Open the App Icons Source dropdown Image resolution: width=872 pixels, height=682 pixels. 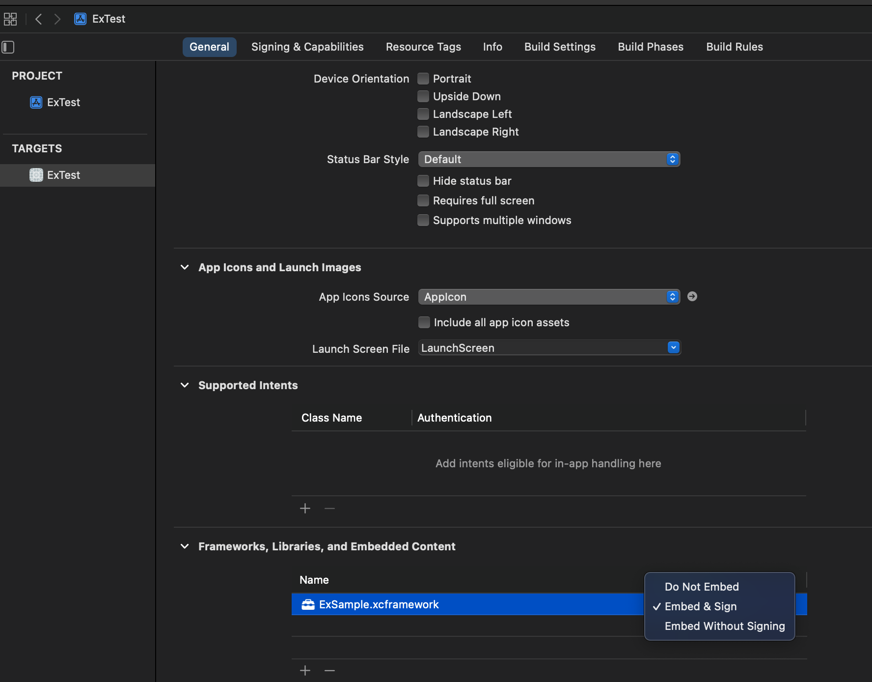pos(549,297)
